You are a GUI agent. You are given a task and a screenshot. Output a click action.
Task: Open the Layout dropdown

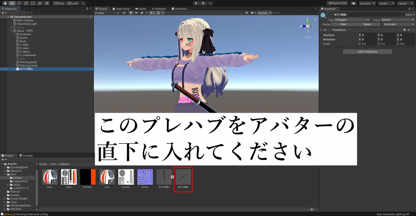pyautogui.click(x=405, y=3)
